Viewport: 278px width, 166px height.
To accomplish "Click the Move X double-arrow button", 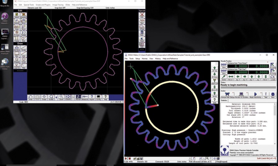I will [x=231, y=77].
